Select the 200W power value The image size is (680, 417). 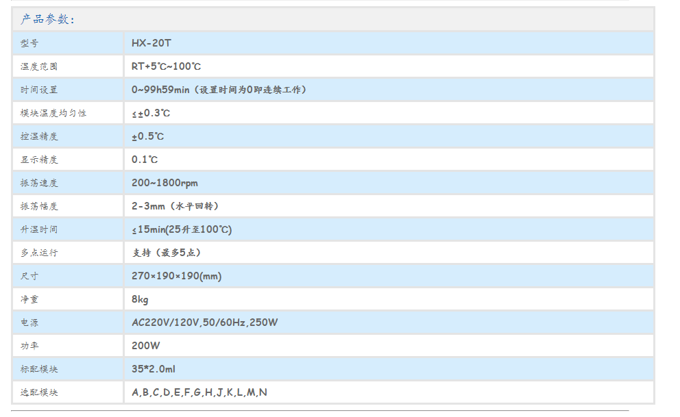pyautogui.click(x=146, y=346)
